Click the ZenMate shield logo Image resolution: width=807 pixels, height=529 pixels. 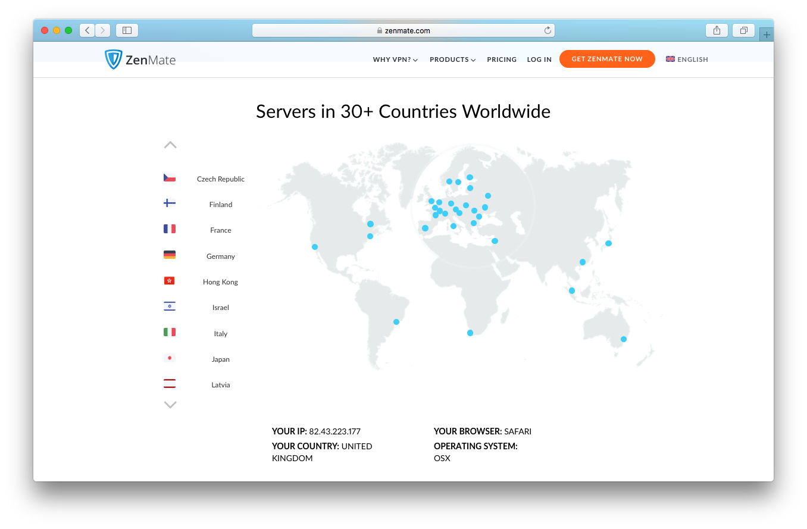click(x=113, y=60)
